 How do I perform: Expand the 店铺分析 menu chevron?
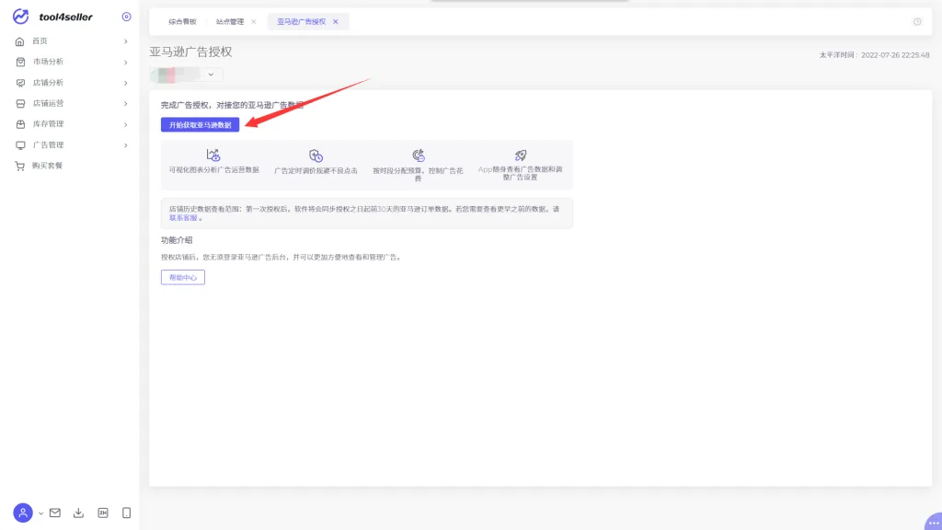pos(125,83)
